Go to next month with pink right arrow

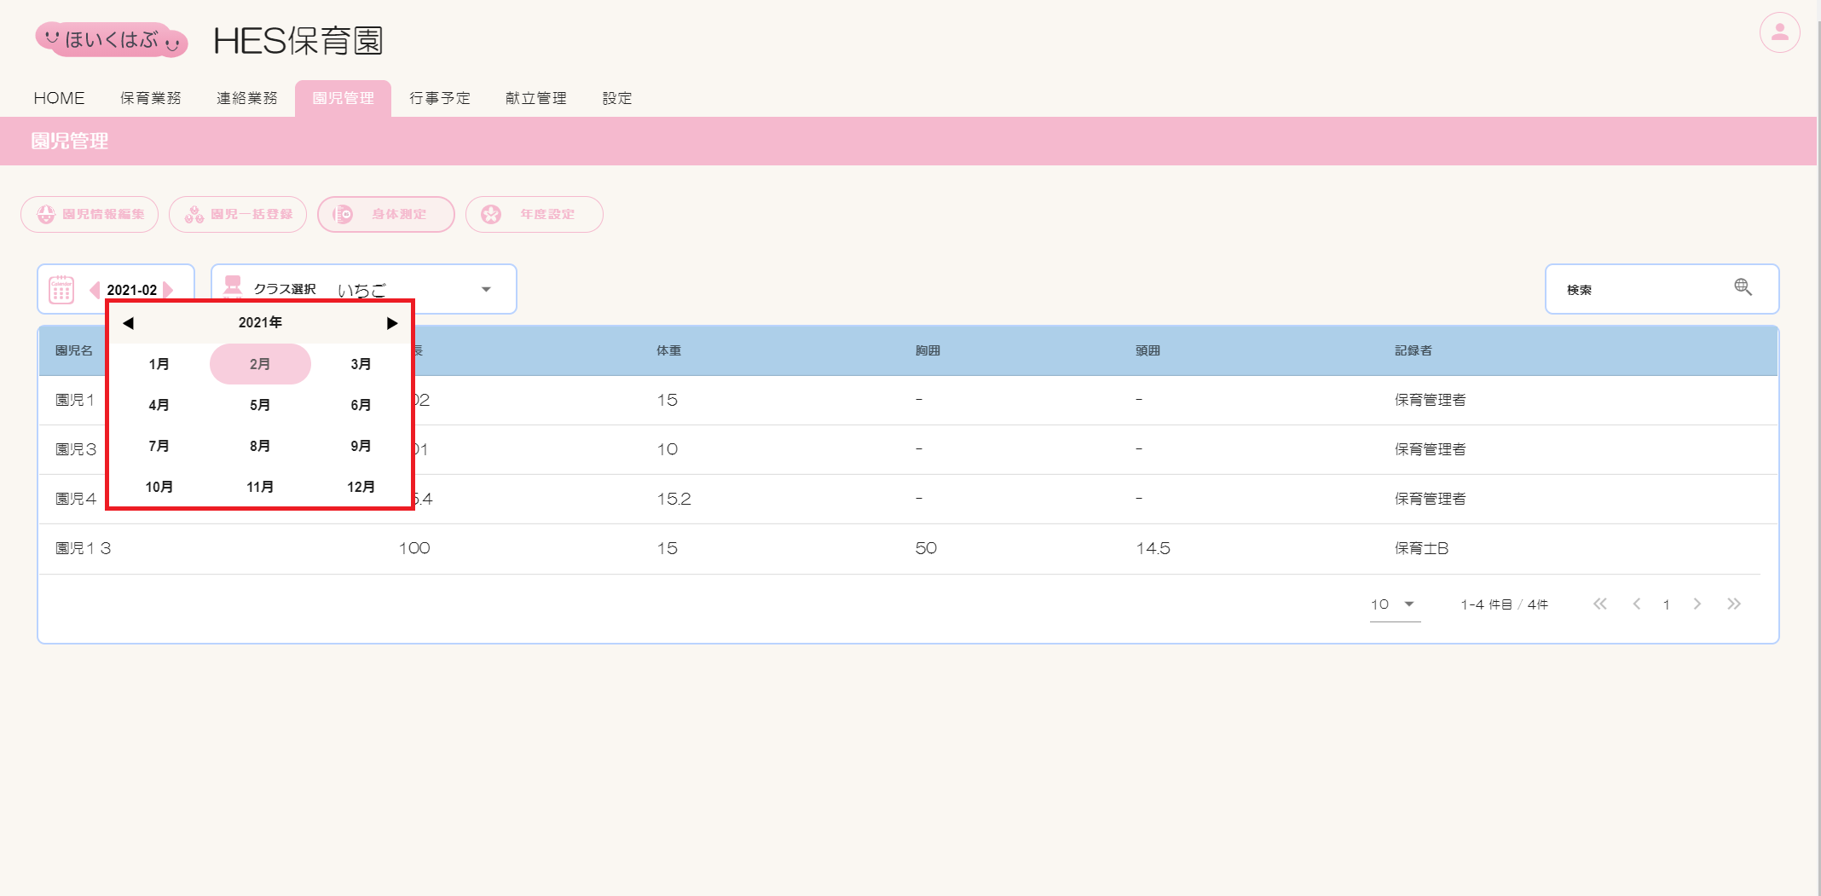click(x=169, y=290)
